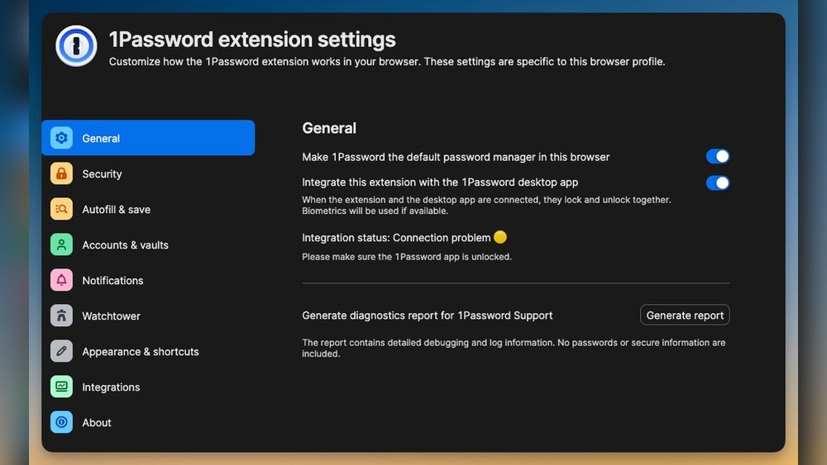Open the General settings tab label
The height and width of the screenshot is (465, 827).
[x=101, y=139]
